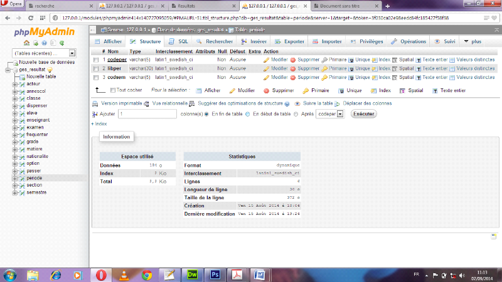Open Dreamweaver from the taskbar
This screenshot has height=282, width=502.
click(192, 275)
